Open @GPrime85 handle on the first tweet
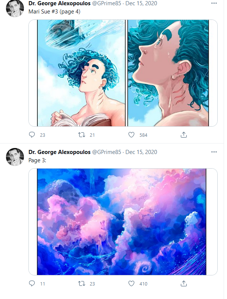 (107, 3)
